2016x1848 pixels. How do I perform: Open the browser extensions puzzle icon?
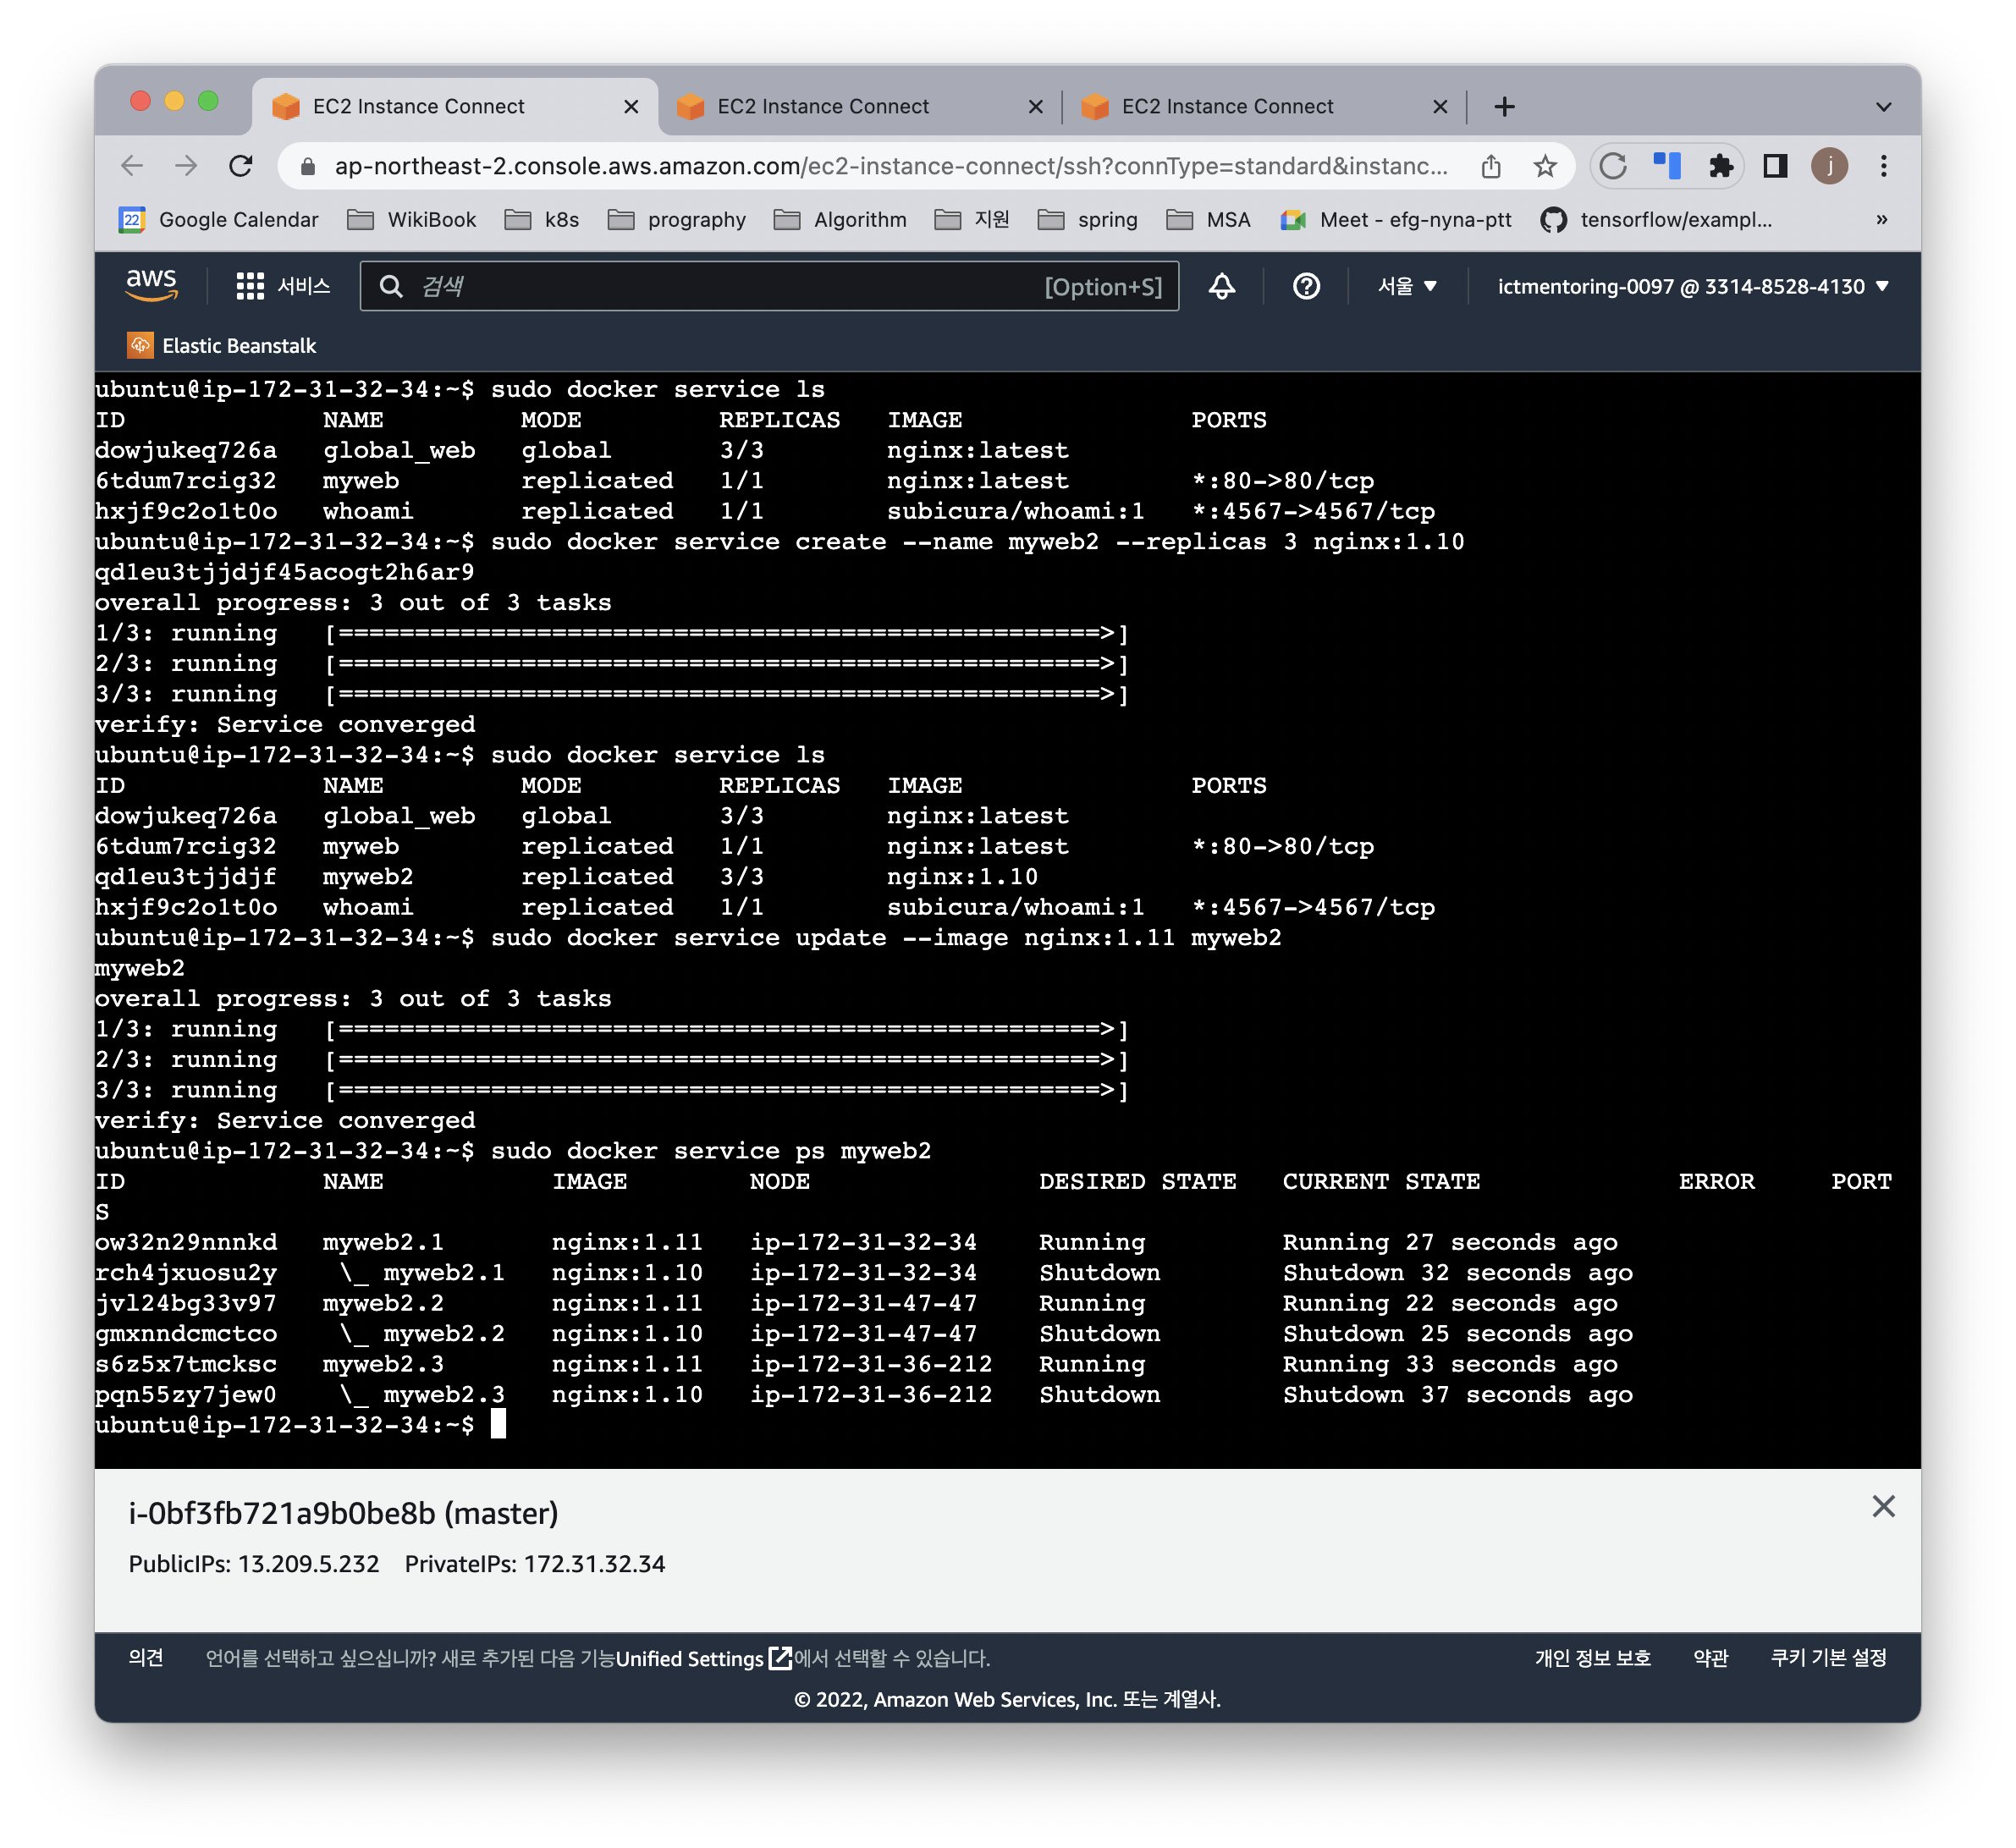[1720, 166]
